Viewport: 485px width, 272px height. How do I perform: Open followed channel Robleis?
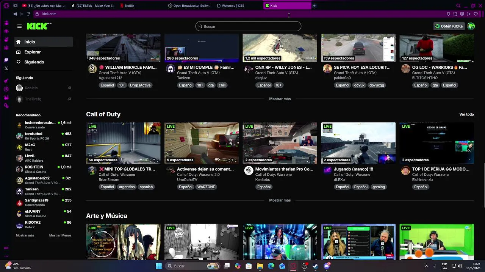[x=44, y=88]
